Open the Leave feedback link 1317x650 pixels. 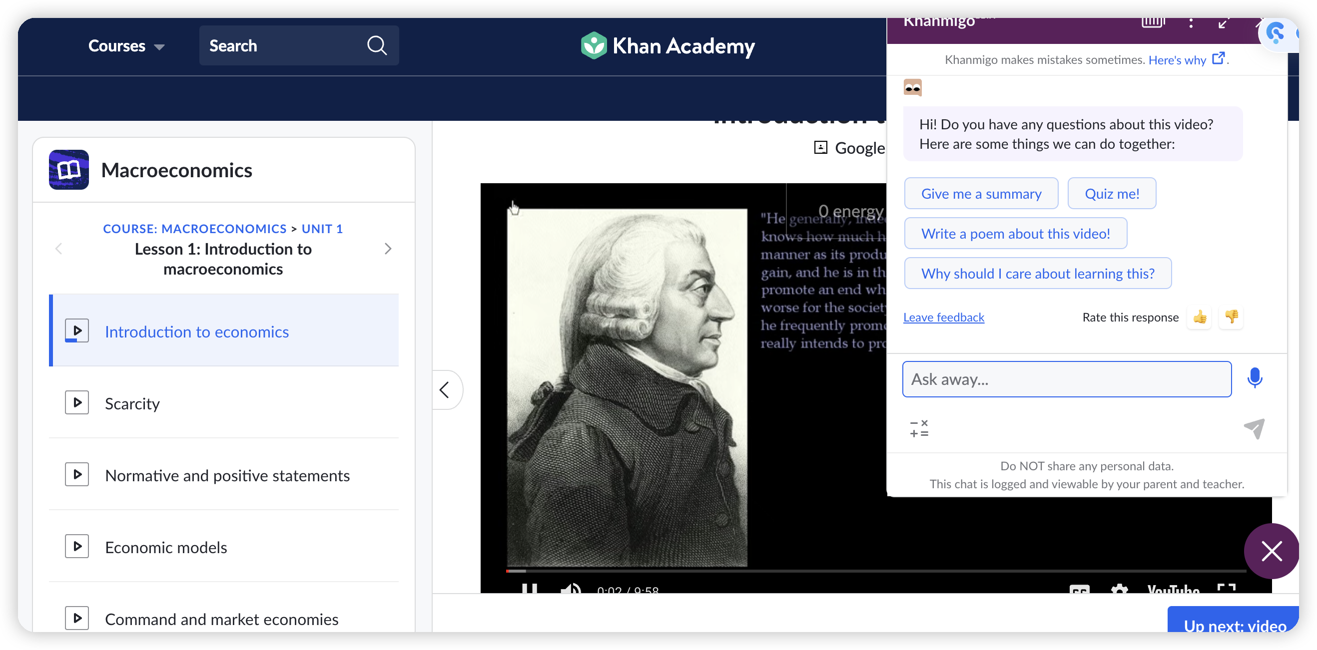pyautogui.click(x=943, y=317)
